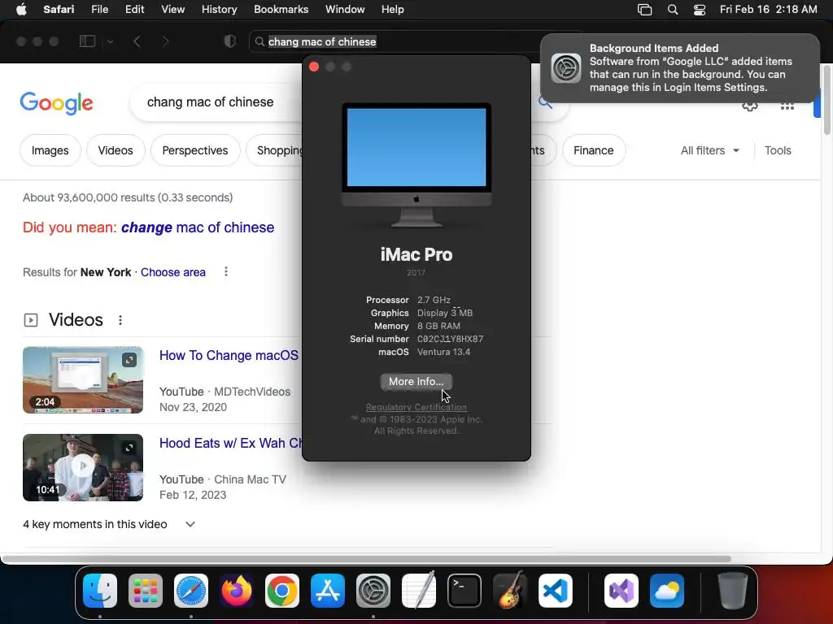Open the Trash in the Dock
The width and height of the screenshot is (833, 624).
click(x=733, y=591)
